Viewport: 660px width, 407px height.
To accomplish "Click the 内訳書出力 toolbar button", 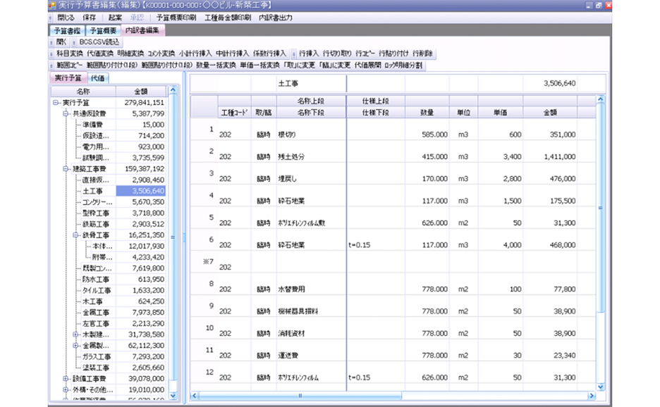I will 274,17.
